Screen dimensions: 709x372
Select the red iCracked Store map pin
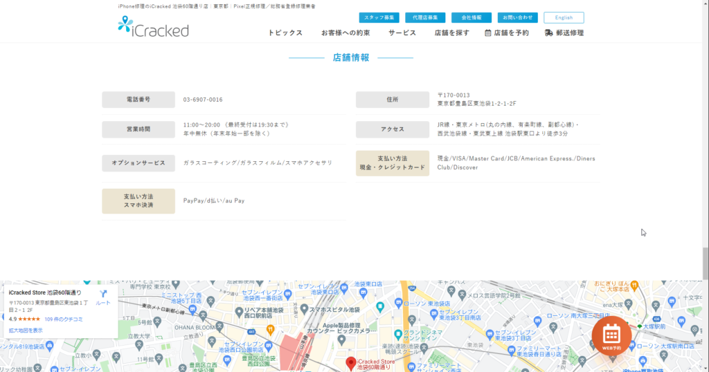[350, 363]
